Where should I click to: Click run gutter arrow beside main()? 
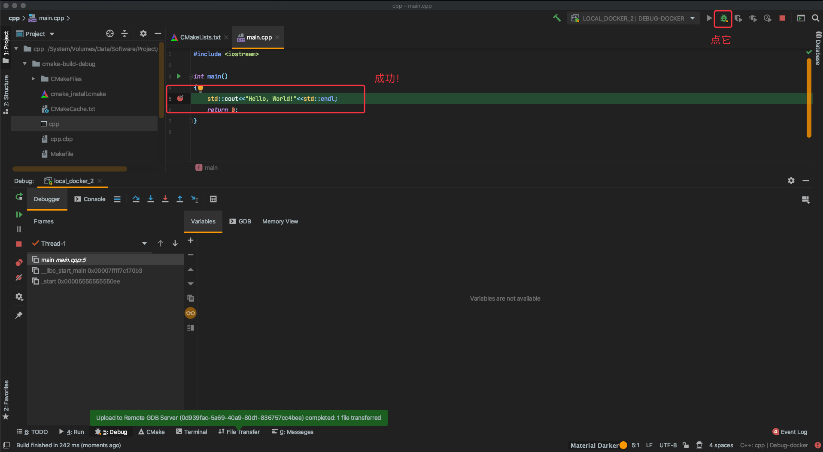tap(179, 76)
